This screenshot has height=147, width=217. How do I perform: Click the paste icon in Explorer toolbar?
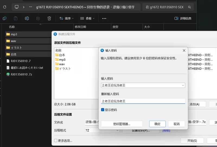16,18
